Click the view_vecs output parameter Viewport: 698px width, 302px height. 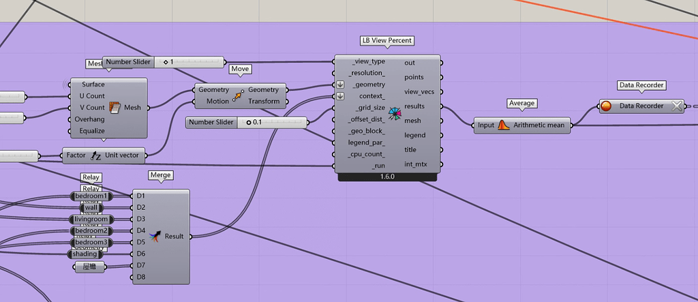click(419, 92)
